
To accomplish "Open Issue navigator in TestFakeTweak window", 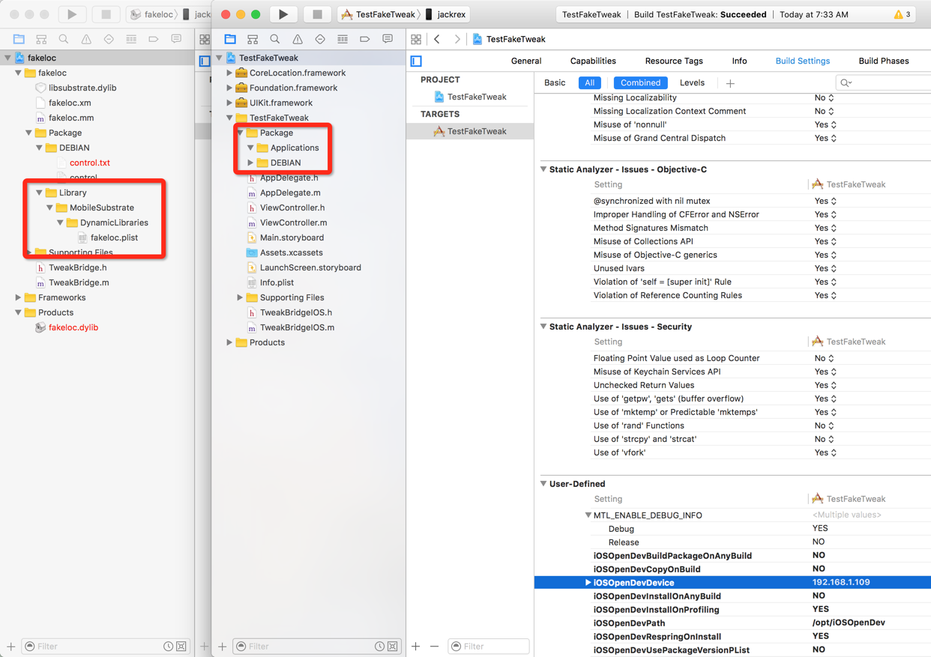I will tap(298, 39).
